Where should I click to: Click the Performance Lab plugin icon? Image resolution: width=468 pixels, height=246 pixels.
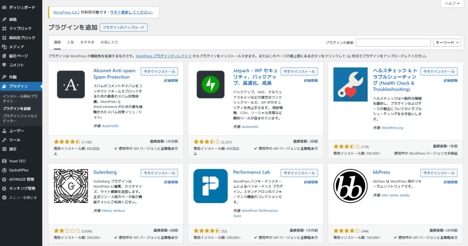tap(210, 186)
